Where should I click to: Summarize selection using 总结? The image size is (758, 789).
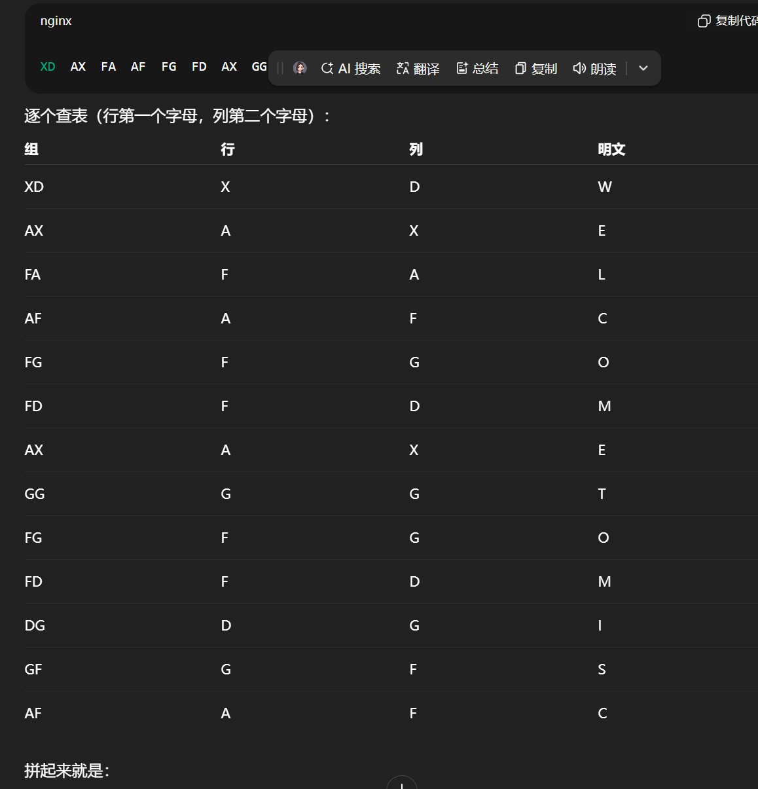click(477, 68)
